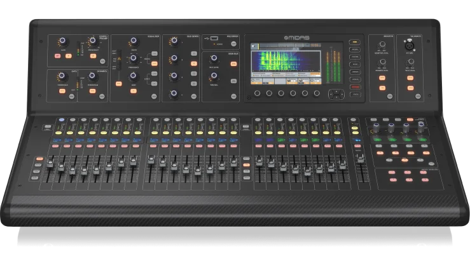
Task: Open the Config/Preamp View button
Action: coord(102,61)
